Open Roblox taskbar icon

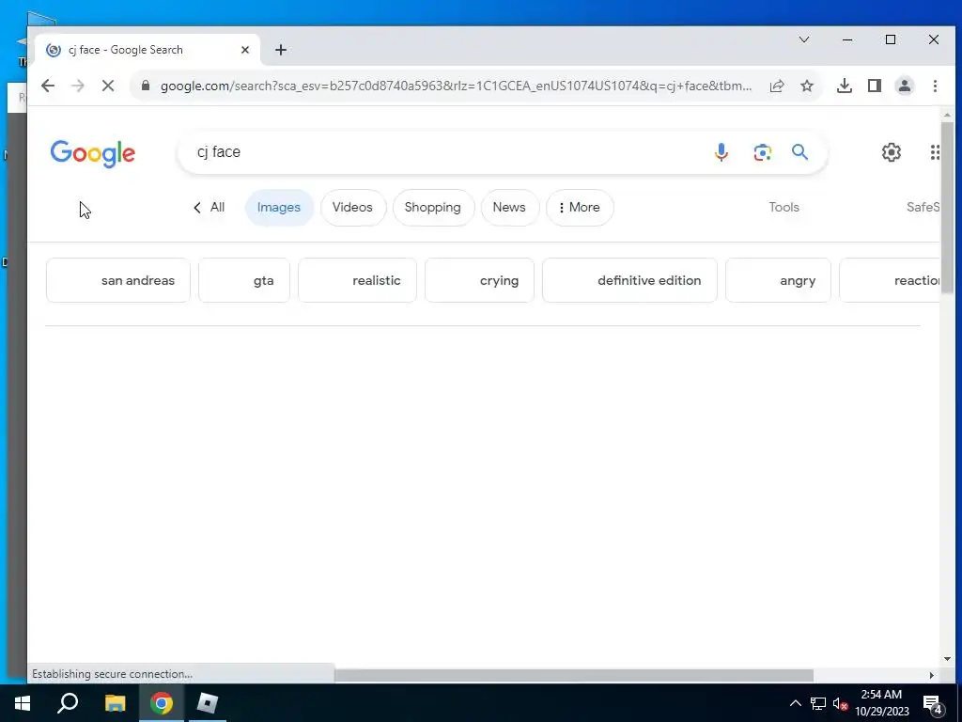(x=208, y=703)
